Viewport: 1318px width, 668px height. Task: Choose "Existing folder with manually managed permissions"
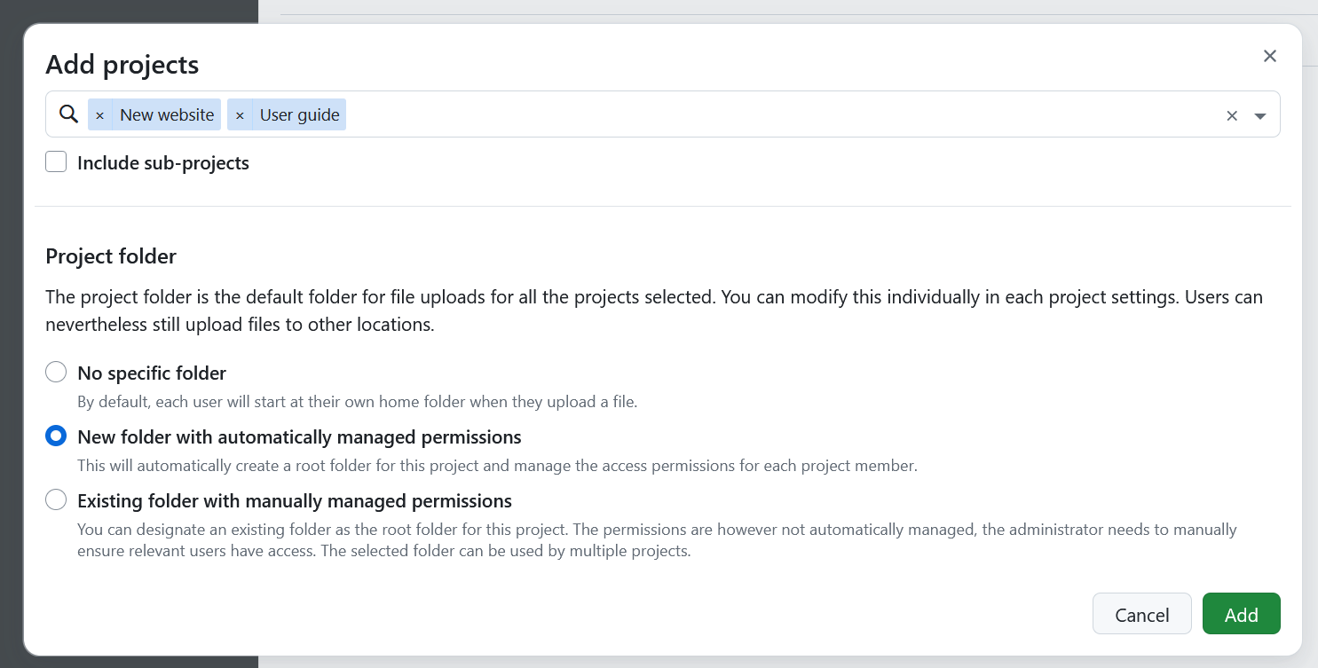[56, 499]
